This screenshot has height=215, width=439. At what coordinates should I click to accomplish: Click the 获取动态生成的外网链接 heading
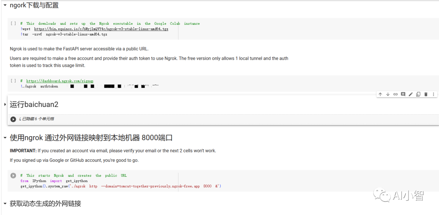[x=46, y=204]
